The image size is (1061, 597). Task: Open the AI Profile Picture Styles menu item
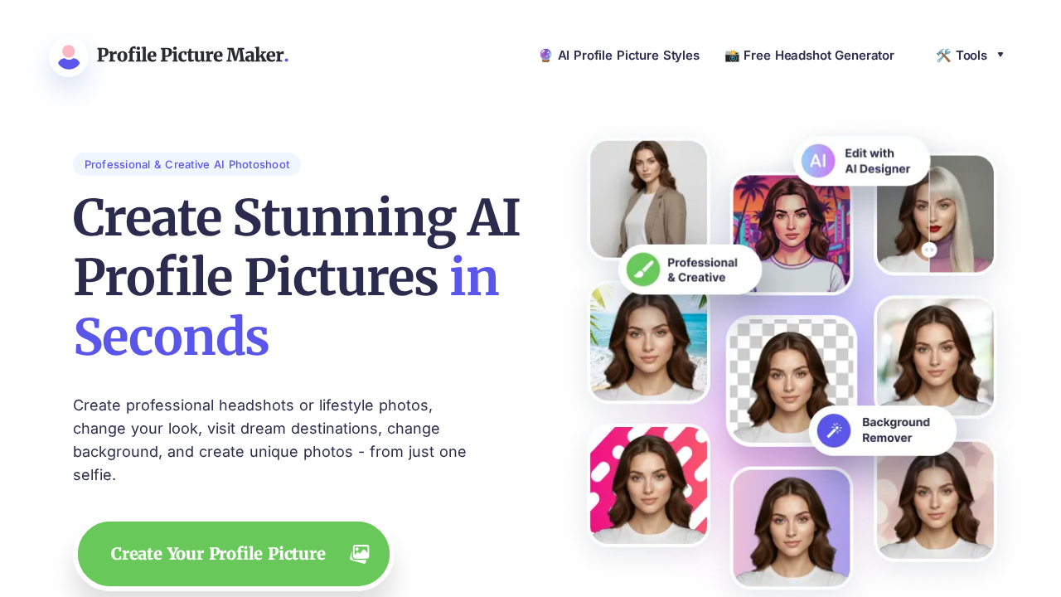619,56
